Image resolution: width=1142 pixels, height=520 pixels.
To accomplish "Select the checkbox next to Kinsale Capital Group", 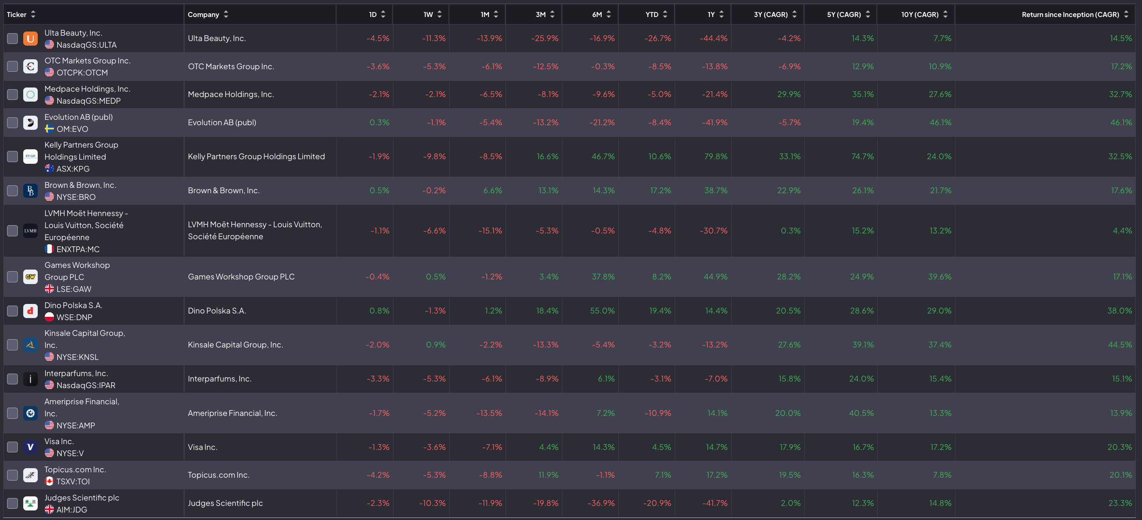I will tap(12, 345).
